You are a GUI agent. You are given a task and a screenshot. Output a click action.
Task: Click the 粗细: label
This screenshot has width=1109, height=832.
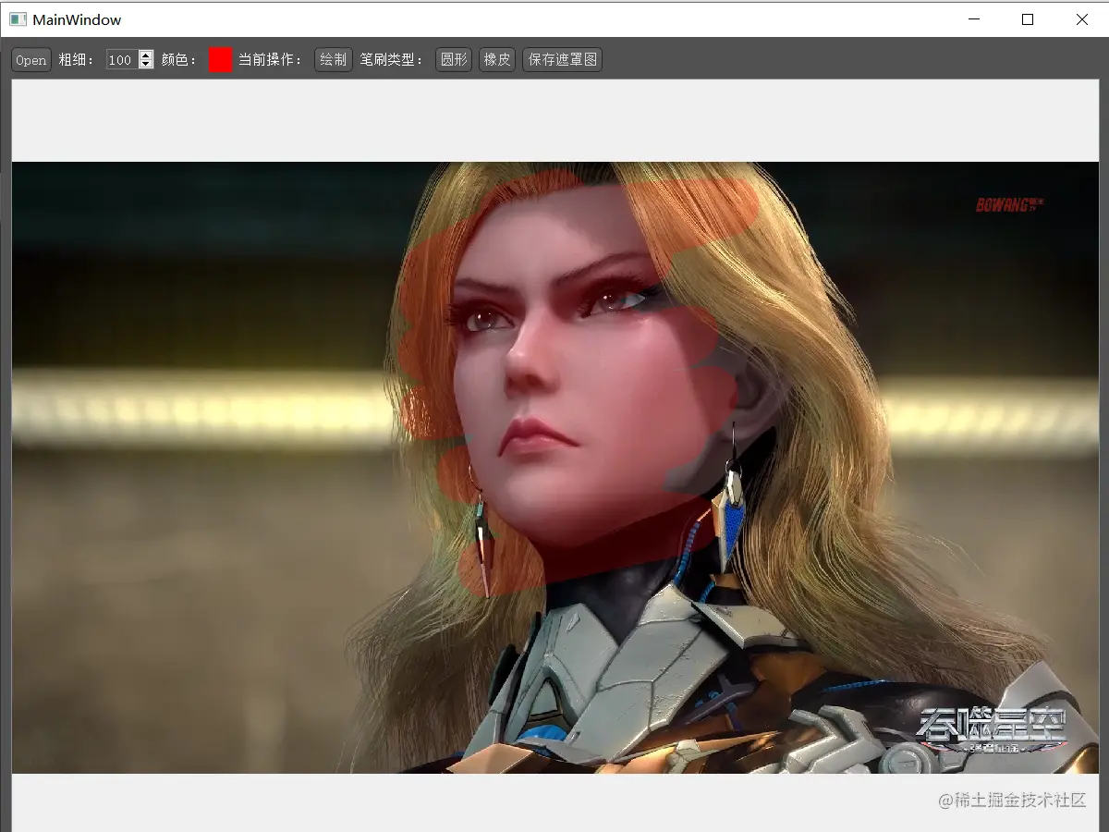pos(77,60)
